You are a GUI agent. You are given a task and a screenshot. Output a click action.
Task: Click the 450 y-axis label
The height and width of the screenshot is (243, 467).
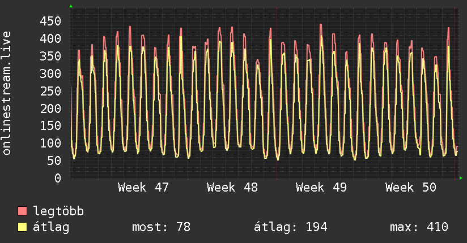coord(50,21)
